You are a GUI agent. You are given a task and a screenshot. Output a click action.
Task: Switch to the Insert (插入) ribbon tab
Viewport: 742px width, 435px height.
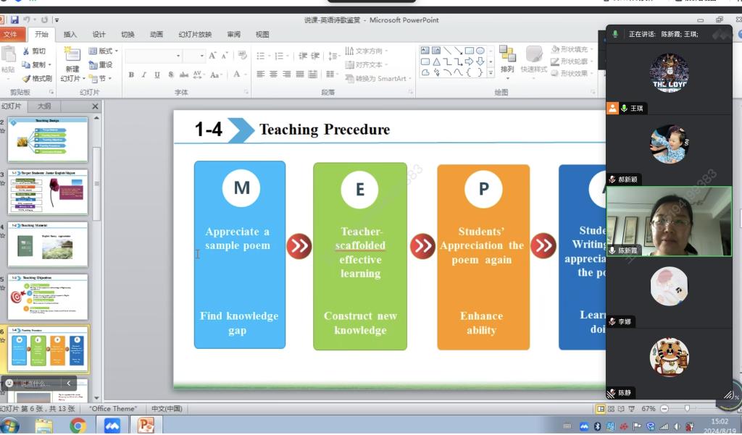70,34
